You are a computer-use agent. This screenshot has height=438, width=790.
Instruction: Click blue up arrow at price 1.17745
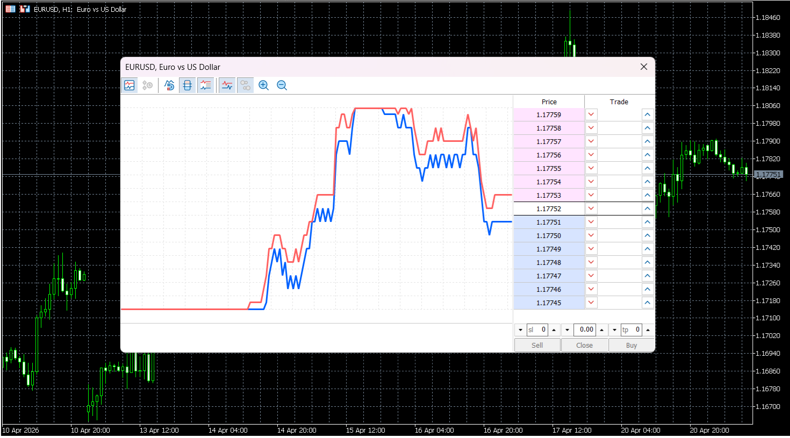(648, 303)
